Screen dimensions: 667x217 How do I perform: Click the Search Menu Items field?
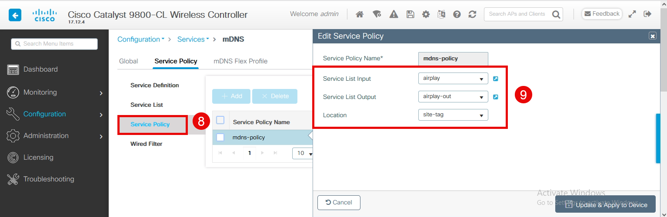(54, 44)
